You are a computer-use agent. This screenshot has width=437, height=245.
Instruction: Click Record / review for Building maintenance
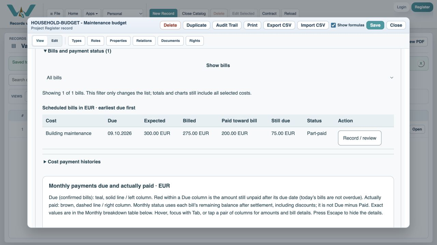coord(360,138)
